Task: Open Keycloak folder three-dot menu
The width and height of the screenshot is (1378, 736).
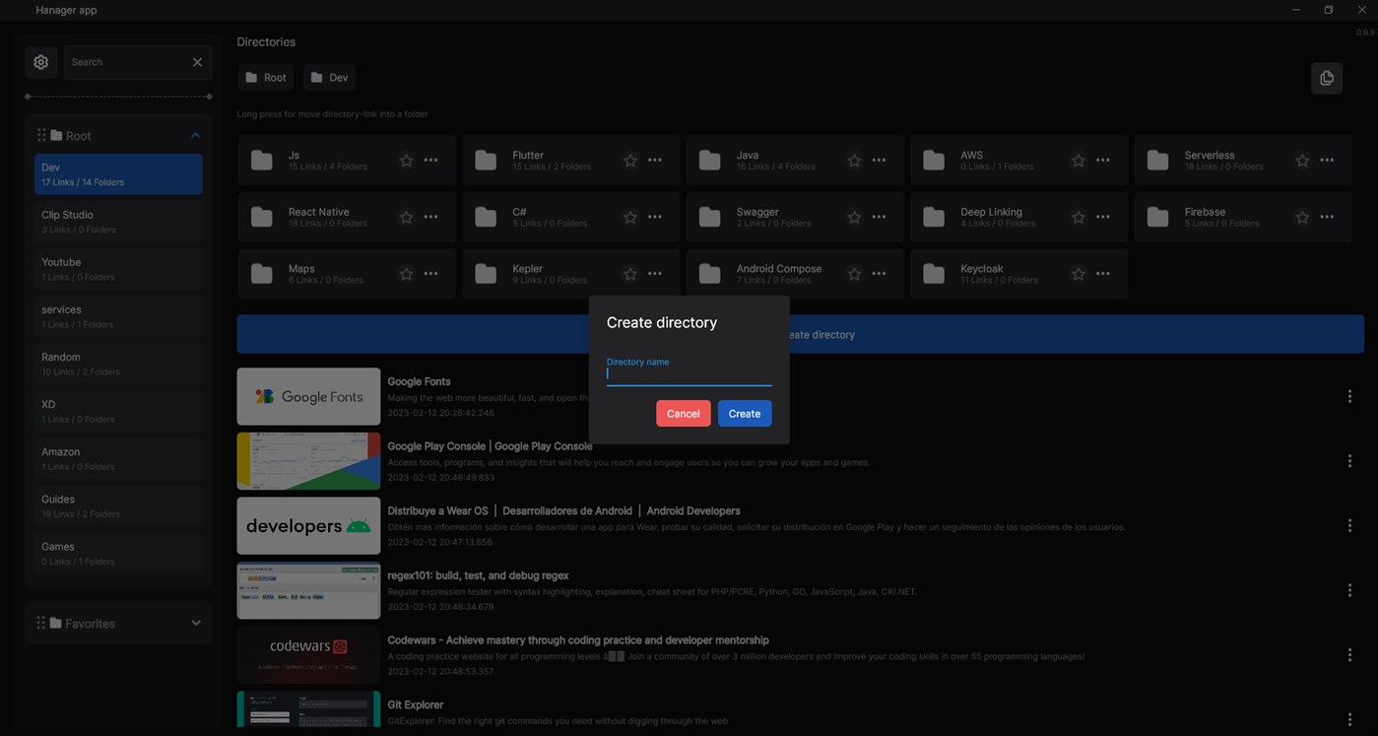Action: tap(1103, 274)
